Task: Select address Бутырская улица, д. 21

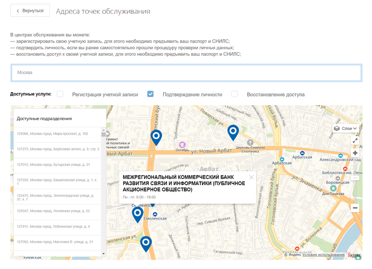Action: 53,164
